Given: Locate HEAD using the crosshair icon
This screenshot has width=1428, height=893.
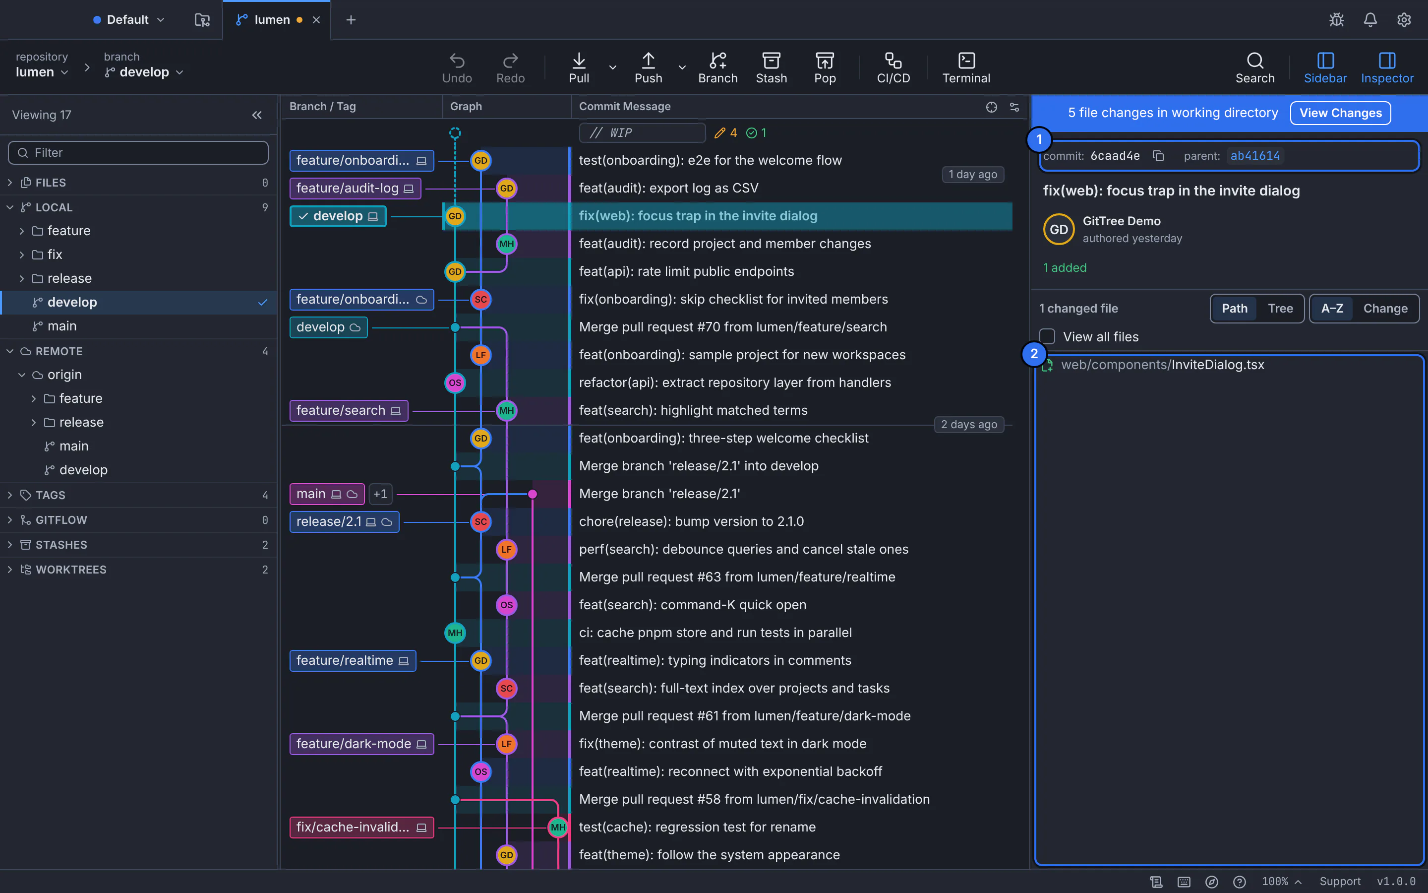Looking at the screenshot, I should (991, 107).
